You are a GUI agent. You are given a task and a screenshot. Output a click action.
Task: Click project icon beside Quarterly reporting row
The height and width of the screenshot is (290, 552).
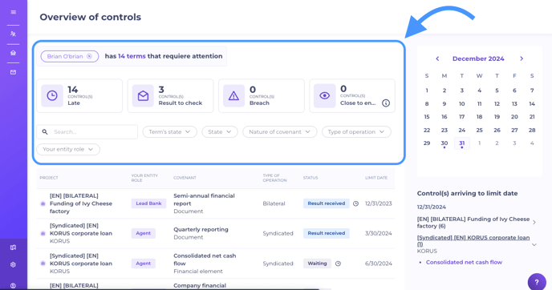click(x=43, y=233)
